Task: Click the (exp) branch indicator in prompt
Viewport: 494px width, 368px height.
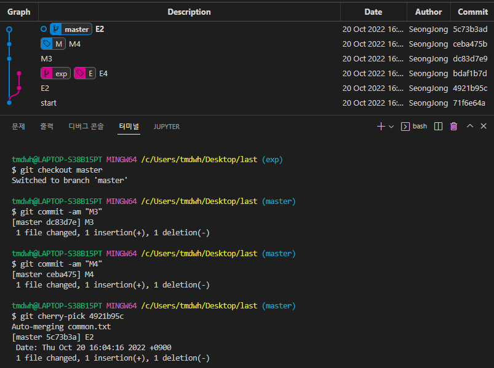Action: click(272, 160)
